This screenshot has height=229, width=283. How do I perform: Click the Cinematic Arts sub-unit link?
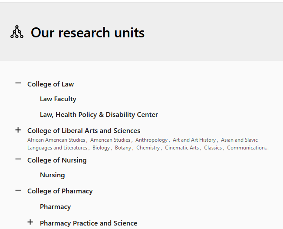tap(181, 148)
